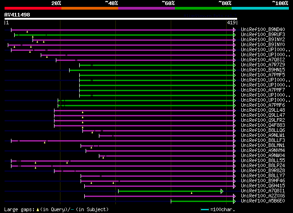Click the cyan 100char scale bar
The image size is (293, 213).
pos(205,210)
